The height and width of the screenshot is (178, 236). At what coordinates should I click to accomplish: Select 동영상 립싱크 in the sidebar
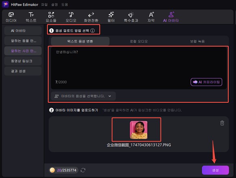(x=23, y=61)
